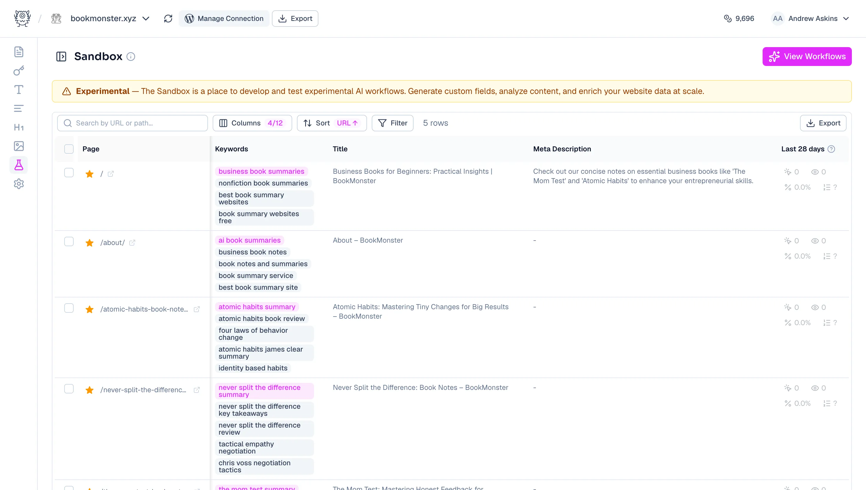866x490 pixels.
Task: Click the /about/ page path
Action: click(x=113, y=243)
